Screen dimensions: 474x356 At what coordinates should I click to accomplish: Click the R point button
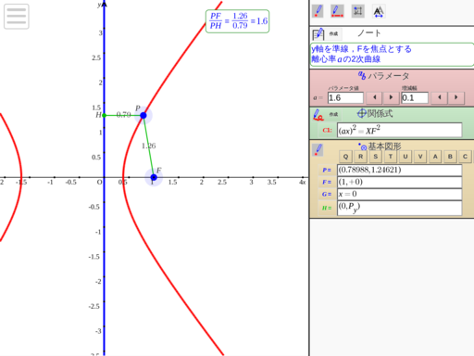click(x=360, y=157)
